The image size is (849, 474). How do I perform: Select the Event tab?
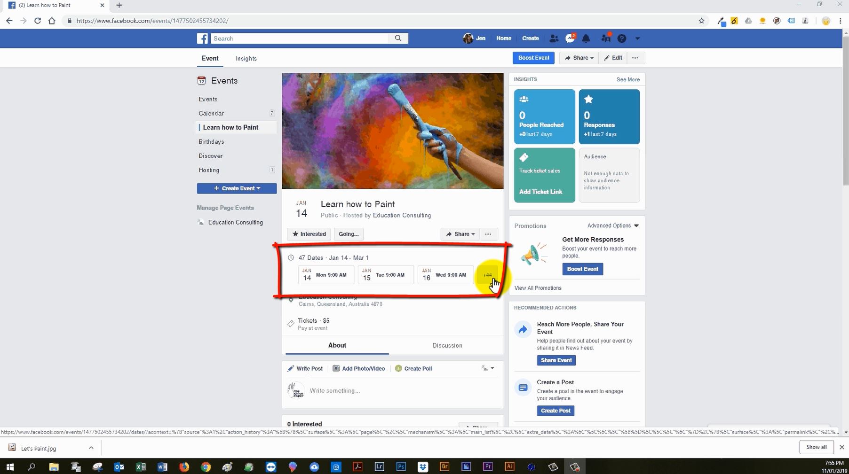210,59
